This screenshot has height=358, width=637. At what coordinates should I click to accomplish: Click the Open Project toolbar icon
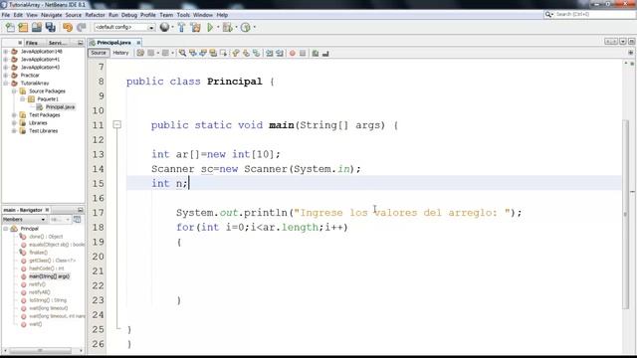(x=37, y=27)
